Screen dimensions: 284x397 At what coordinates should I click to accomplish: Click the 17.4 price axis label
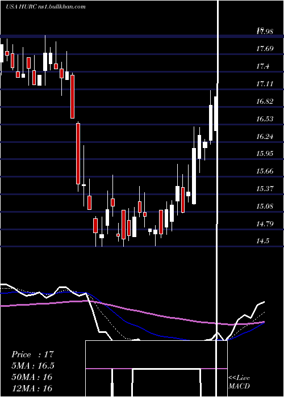(x=262, y=66)
